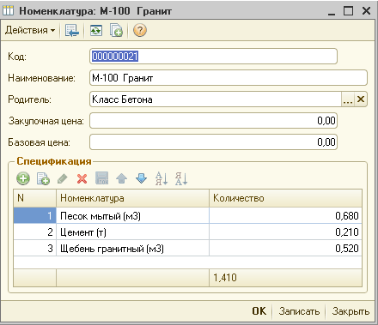Click the Записать button
The width and height of the screenshot is (378, 325).
point(299,311)
